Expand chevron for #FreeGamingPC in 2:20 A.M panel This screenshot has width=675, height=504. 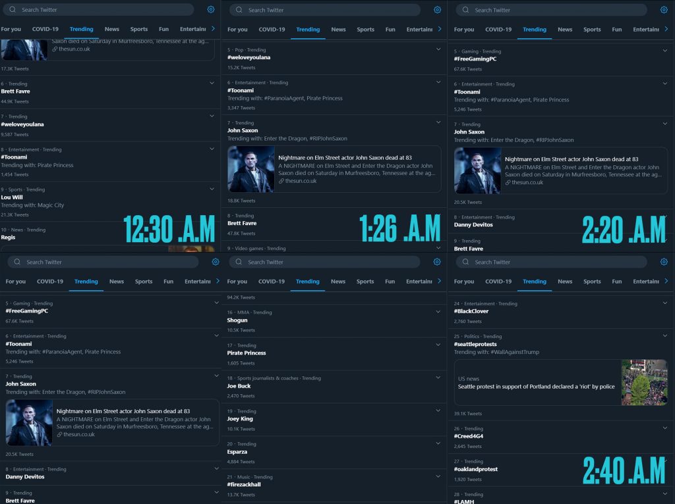tap(665, 50)
